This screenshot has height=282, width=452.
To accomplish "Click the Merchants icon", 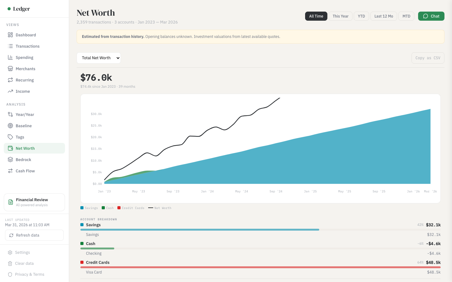I will [10, 69].
